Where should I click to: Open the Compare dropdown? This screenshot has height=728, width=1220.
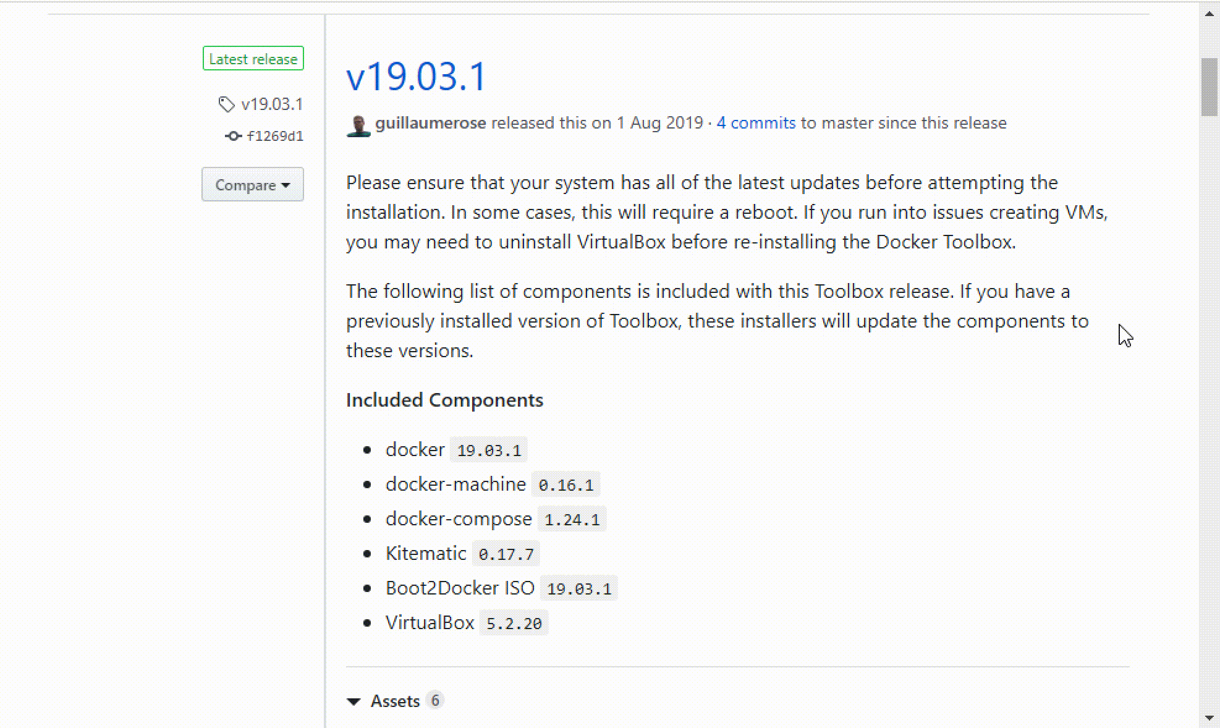click(252, 184)
